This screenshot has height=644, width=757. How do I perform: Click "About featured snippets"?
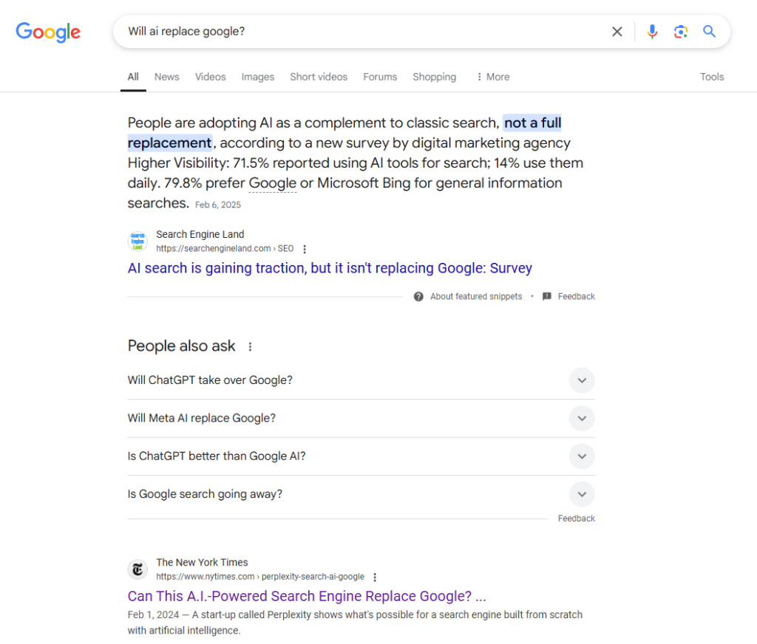476,296
